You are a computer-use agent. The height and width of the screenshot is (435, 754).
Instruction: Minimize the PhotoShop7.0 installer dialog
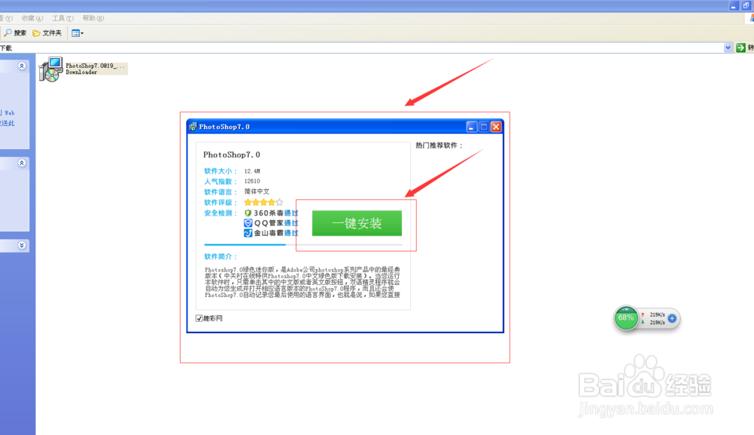click(x=472, y=127)
